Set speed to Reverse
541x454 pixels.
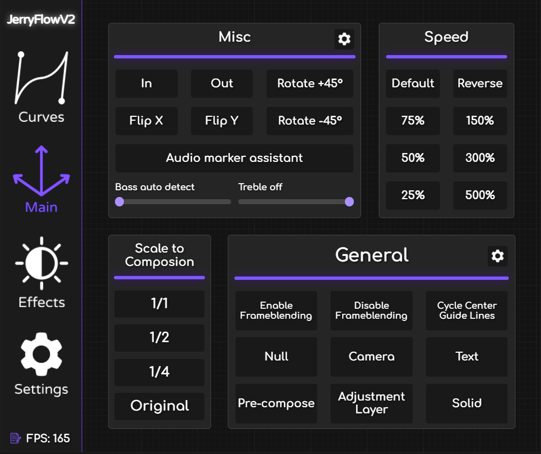coord(480,83)
